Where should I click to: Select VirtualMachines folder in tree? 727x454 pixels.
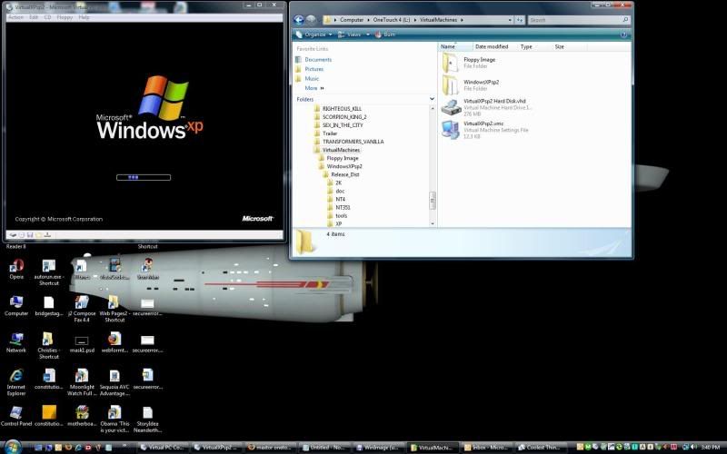tap(341, 150)
